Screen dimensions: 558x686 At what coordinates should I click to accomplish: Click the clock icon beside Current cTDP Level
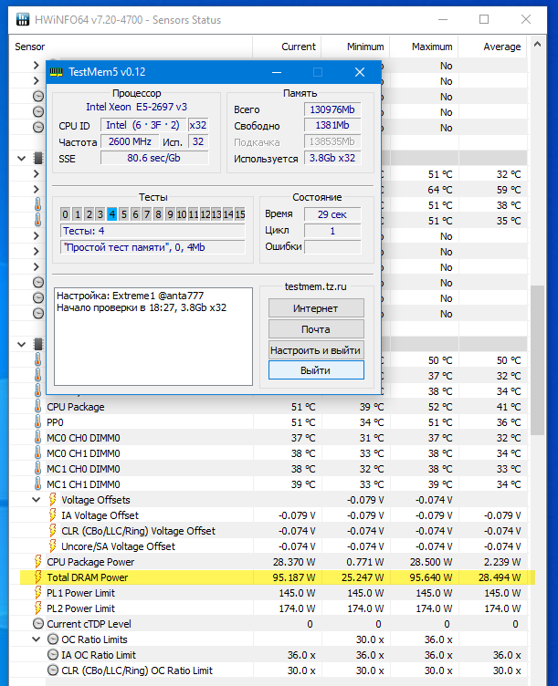pos(38,624)
